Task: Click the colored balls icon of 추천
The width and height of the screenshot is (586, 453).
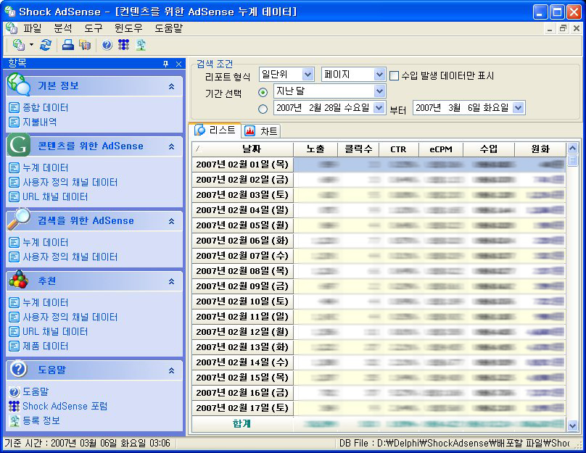Action: tap(18, 279)
